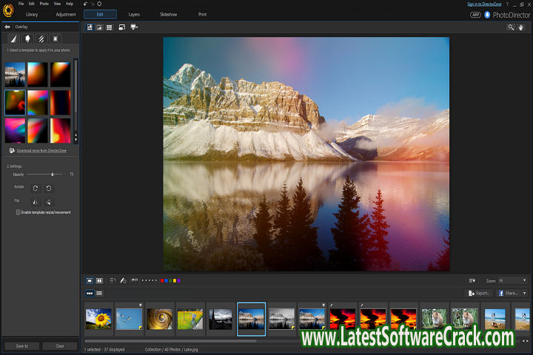Viewport: 533px width, 355px height.
Task: Click the Redo arrow icon
Action: click(x=93, y=4)
